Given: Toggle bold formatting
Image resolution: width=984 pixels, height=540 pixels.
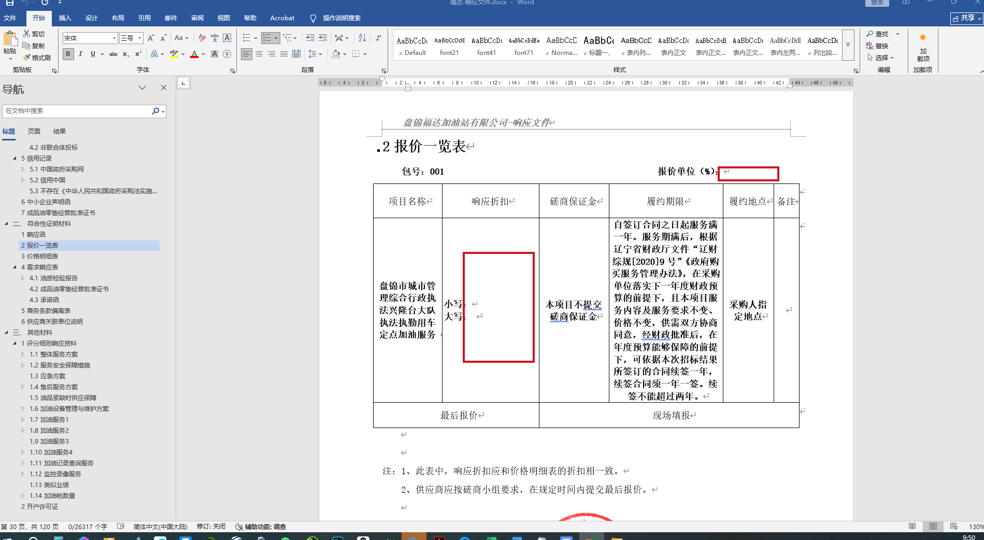Looking at the screenshot, I should (68, 54).
